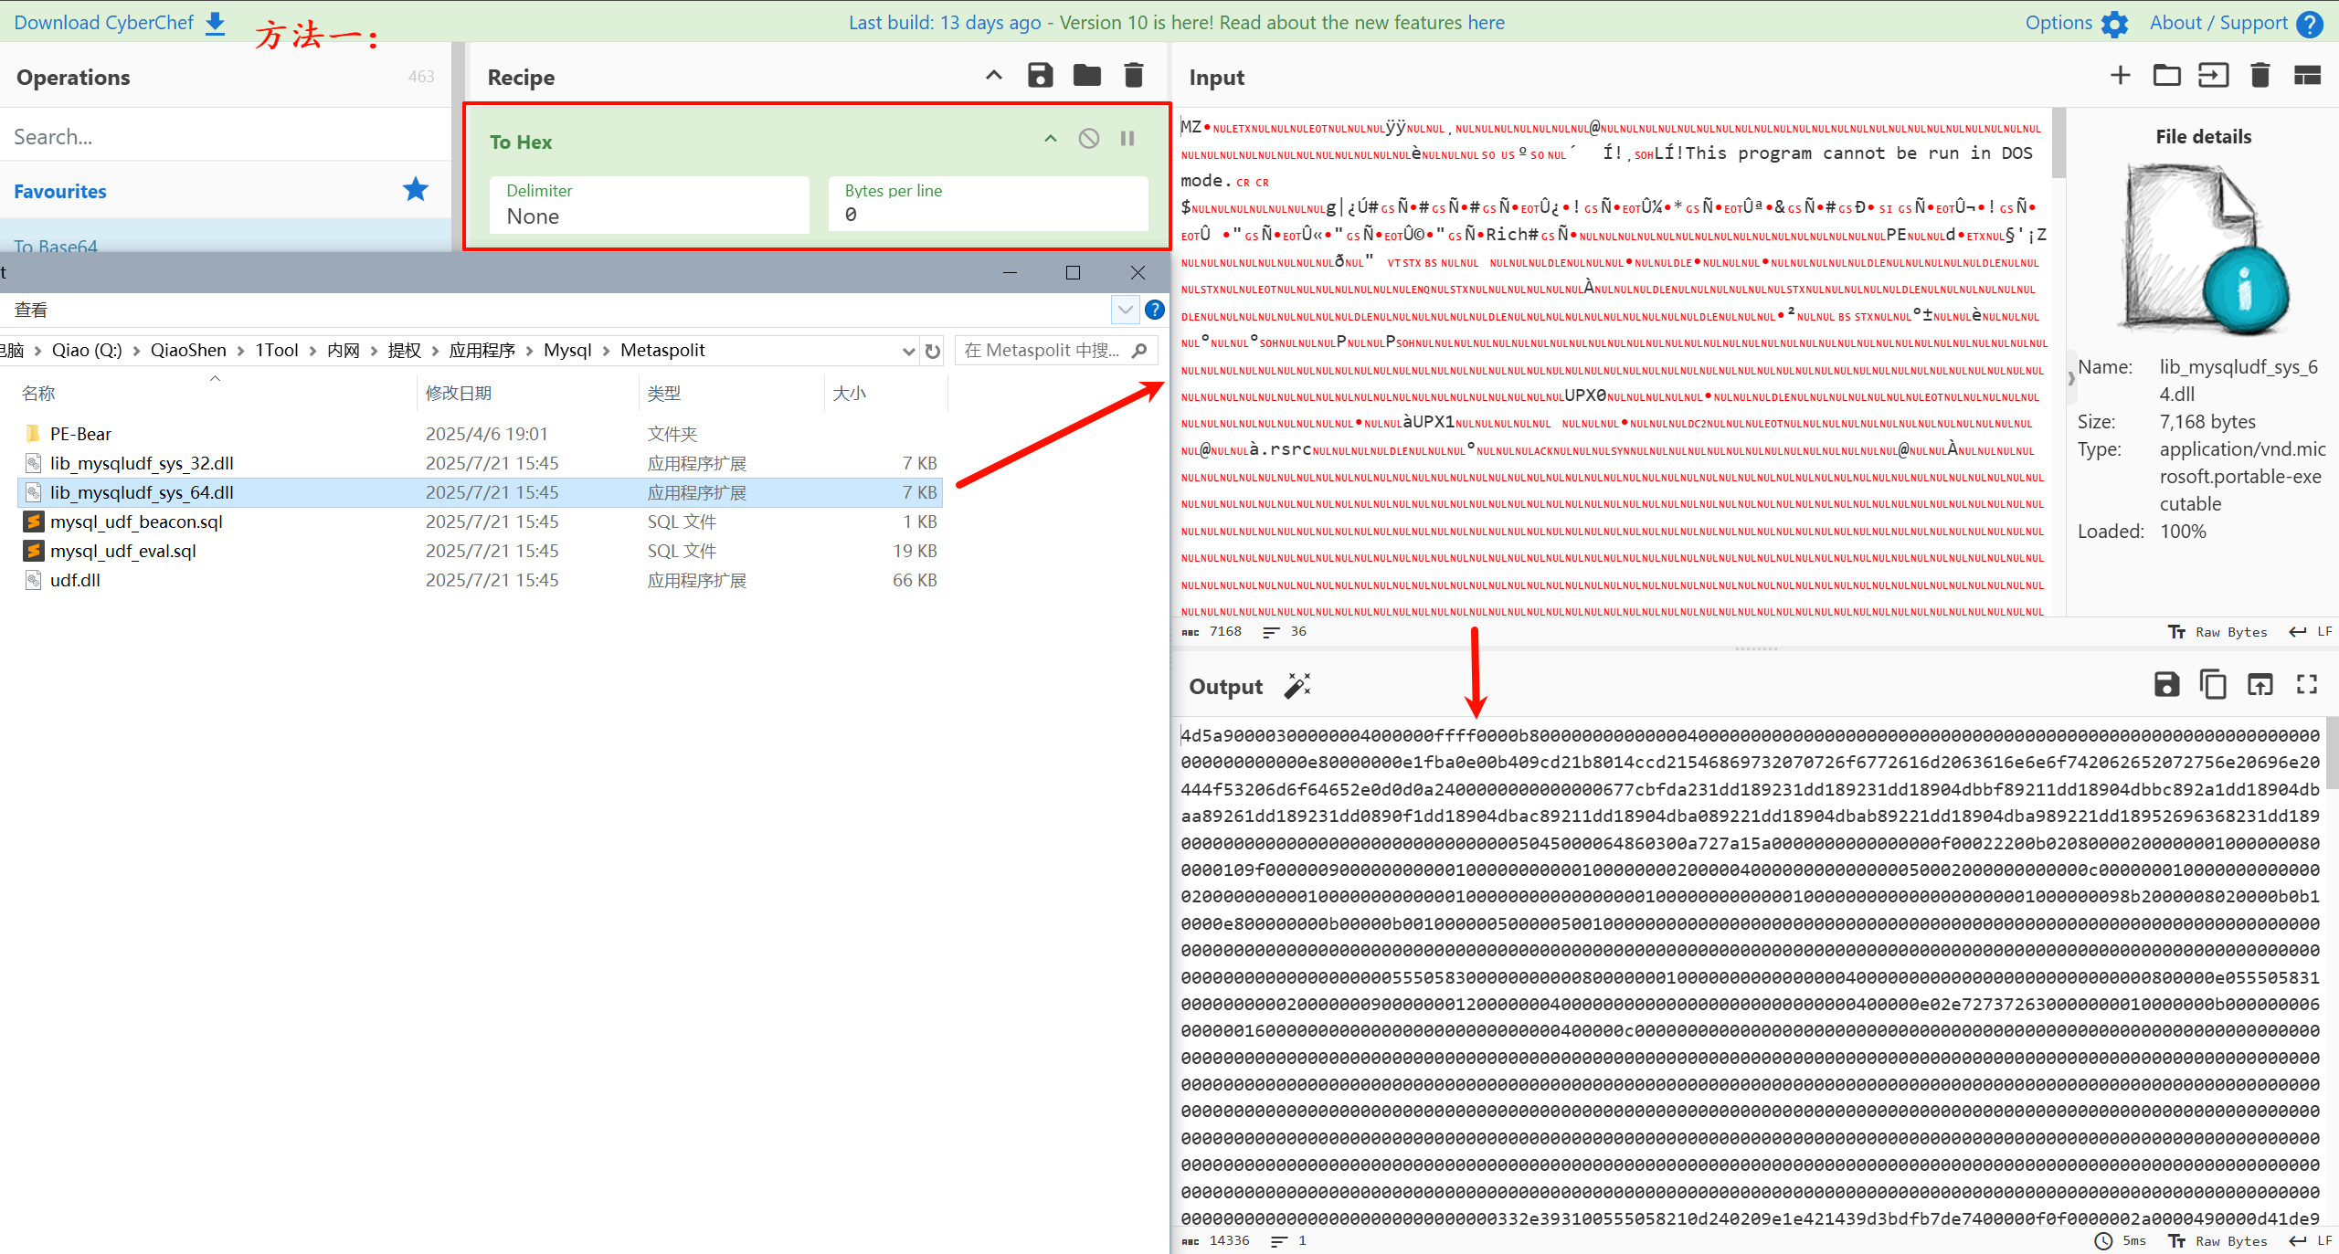Disable the To Hex operation
The image size is (2339, 1254).
[x=1088, y=139]
